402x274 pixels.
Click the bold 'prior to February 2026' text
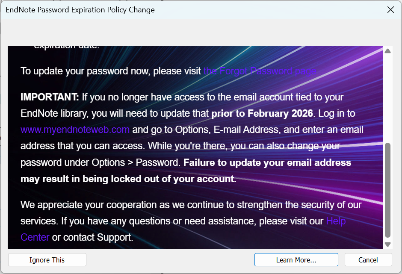[262, 113]
